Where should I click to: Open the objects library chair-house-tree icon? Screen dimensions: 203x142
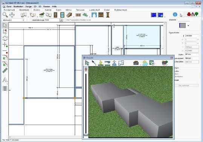(x=193, y=14)
